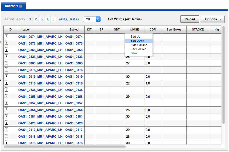Click the row icon beside OAS1_0354_MR1_APARC_LH
Image resolution: width=229 pixels, height=152 pixels.
coord(7,110)
